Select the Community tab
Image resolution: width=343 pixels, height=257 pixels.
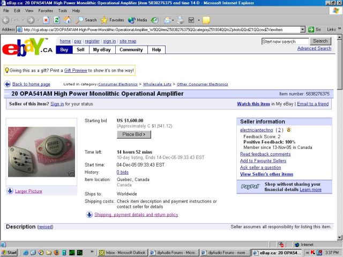[131, 50]
